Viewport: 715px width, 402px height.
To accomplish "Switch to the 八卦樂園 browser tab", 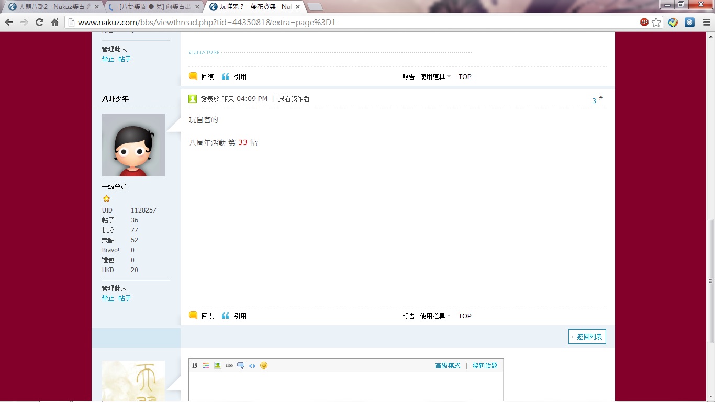I will pos(154,7).
